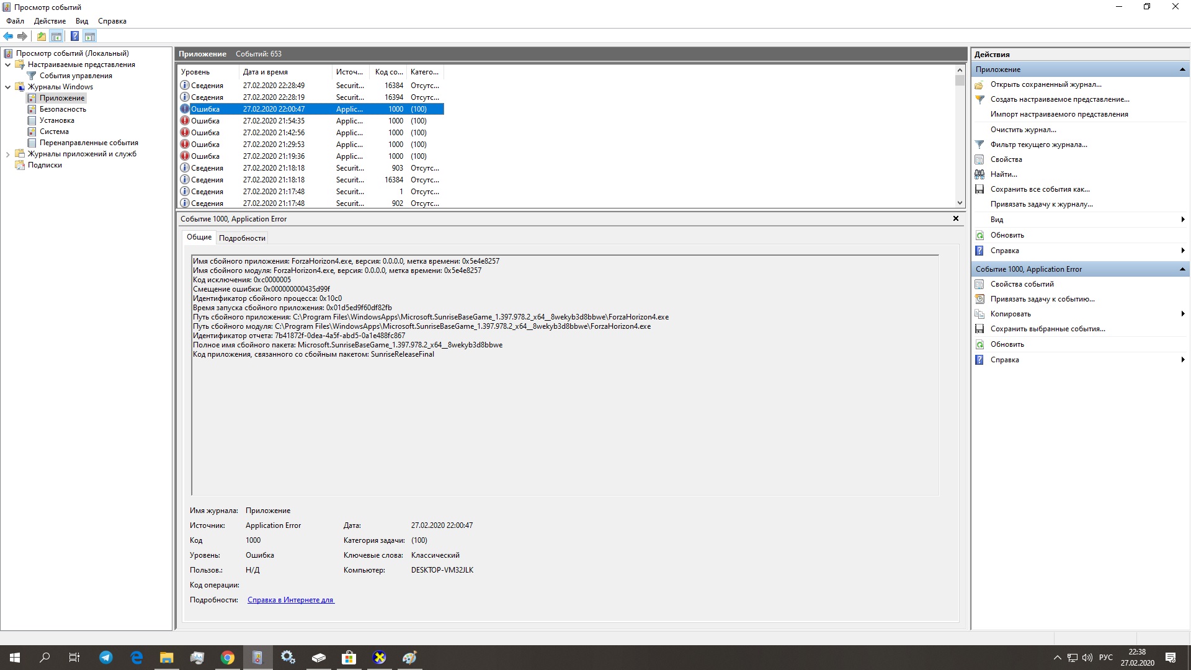Collapse the Приложение actions section
The height and width of the screenshot is (670, 1191).
1182,69
